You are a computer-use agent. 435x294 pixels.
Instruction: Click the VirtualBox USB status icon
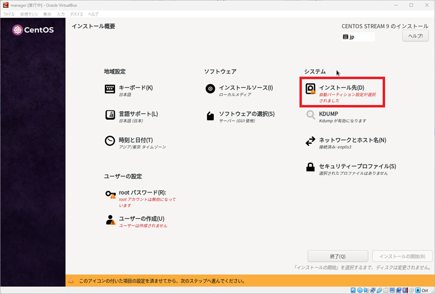379,290
